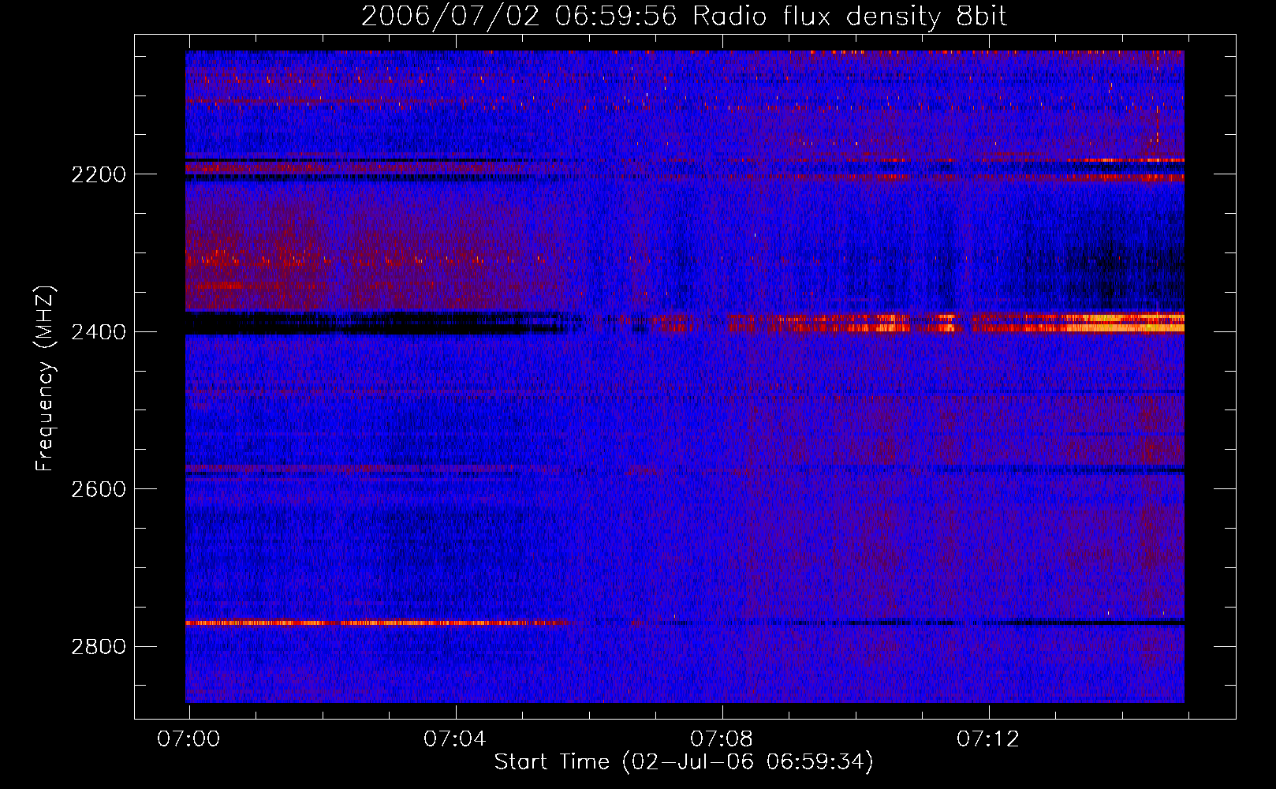1276x789 pixels.
Task: Click the orange horizontal line near 2780 MHz
Action: coord(376,623)
